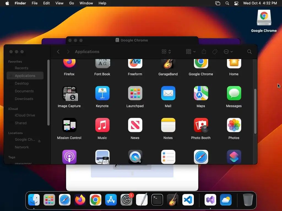Image resolution: width=282 pixels, height=211 pixels.
Task: Click the Finder search magnifier icon
Action: [249, 52]
